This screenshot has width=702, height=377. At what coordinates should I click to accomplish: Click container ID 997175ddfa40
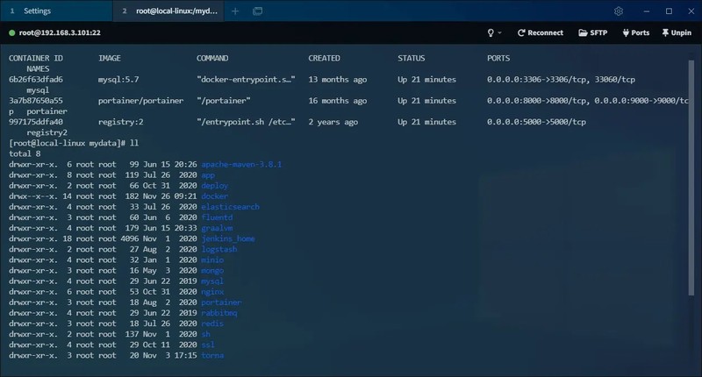click(x=36, y=122)
